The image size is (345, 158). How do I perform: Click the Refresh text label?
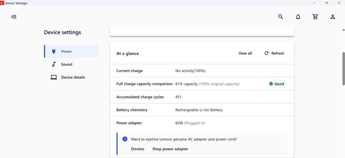coord(278,53)
